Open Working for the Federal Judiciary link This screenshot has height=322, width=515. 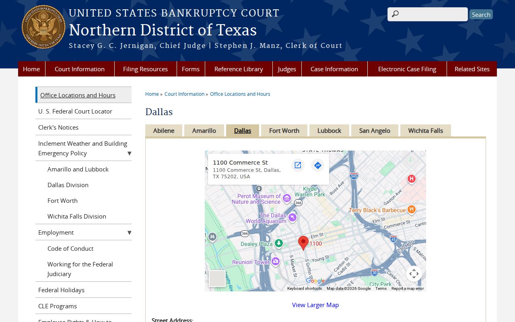click(x=80, y=269)
